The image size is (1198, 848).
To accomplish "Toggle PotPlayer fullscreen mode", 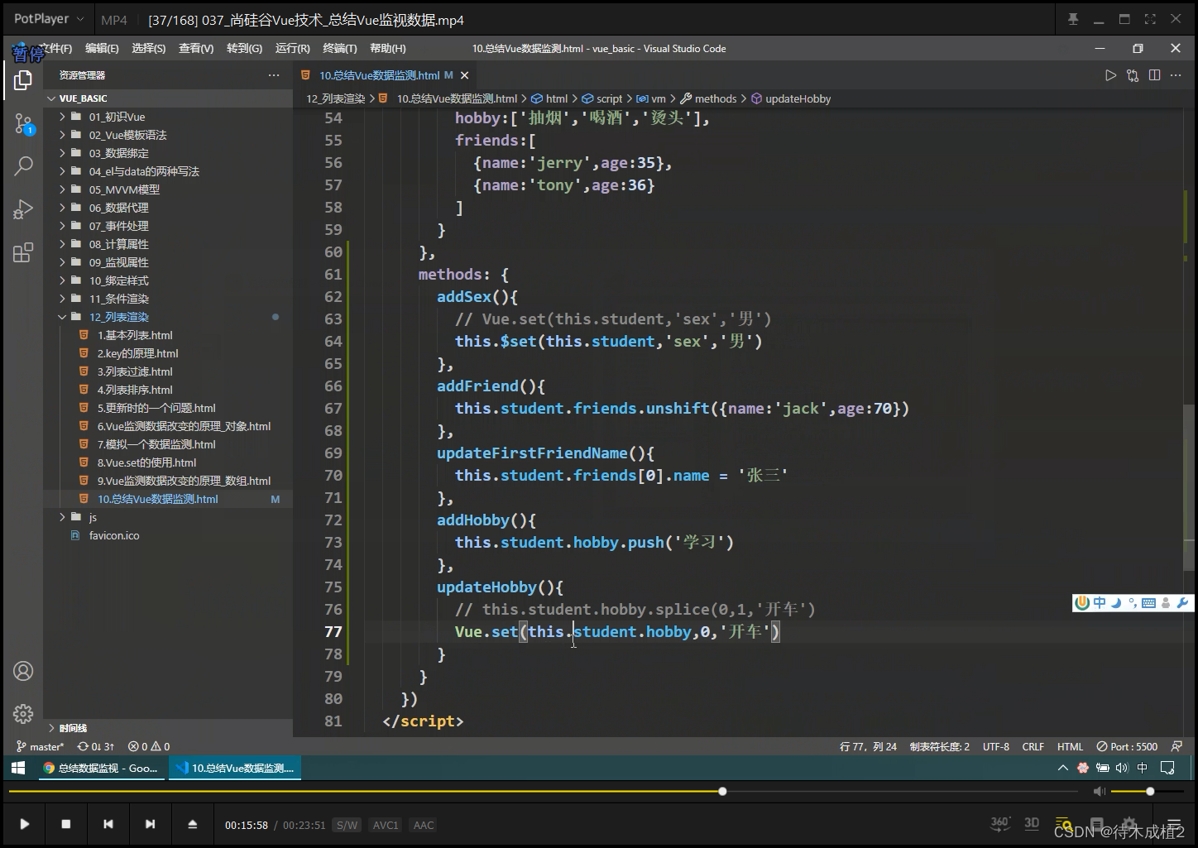I will pyautogui.click(x=1150, y=19).
